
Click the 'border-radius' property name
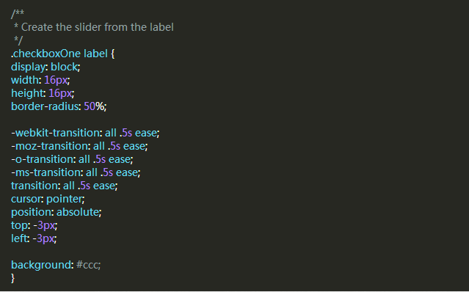45,106
